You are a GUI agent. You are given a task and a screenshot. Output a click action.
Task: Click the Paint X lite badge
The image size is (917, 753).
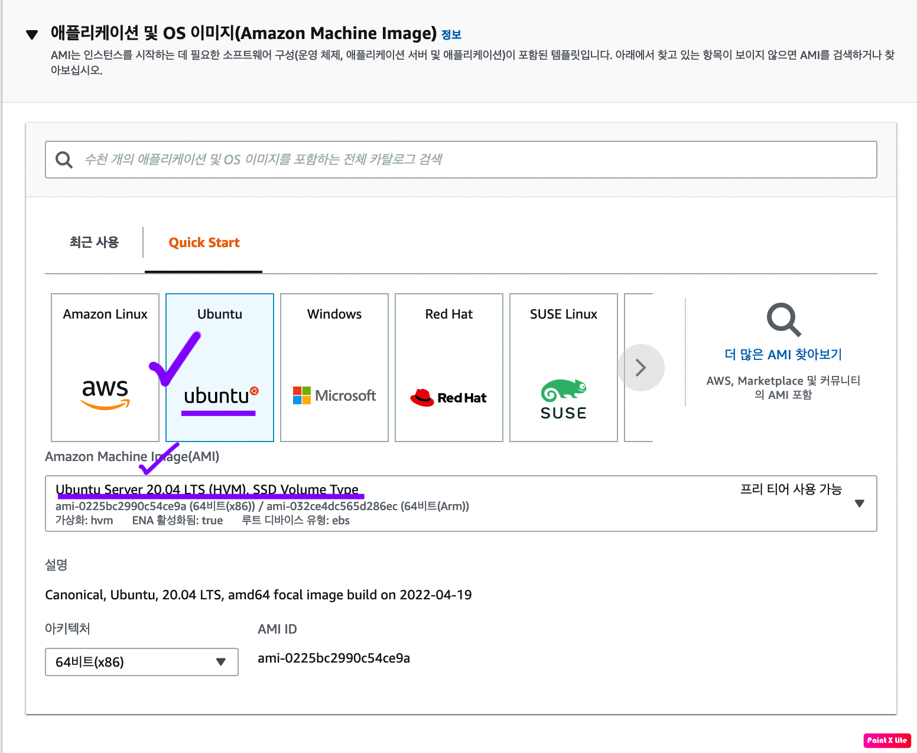pyautogui.click(x=887, y=741)
